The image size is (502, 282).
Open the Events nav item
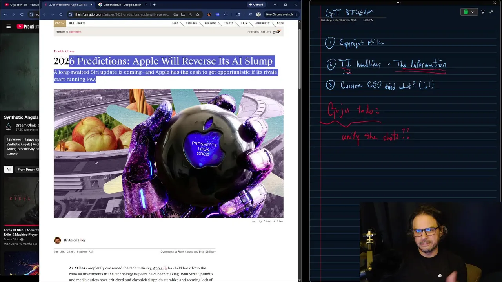[x=228, y=23]
